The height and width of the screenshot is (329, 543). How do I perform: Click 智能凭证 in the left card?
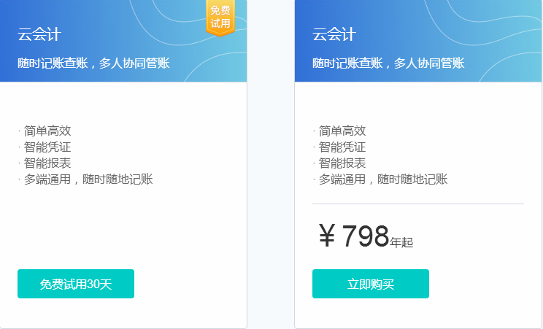coord(47,147)
